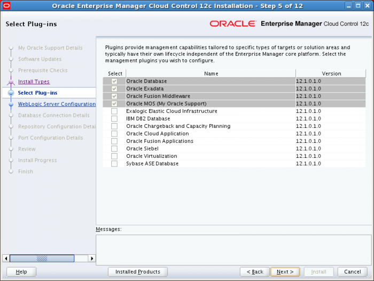This screenshot has height=281, width=374.
Task: Jump to WebLogic Server Configuration step
Action: (x=57, y=104)
